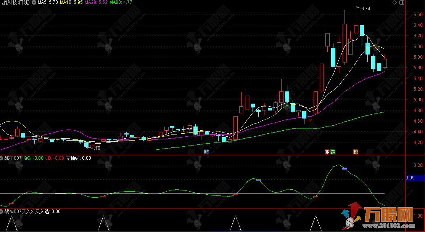Click the 6.60 price axis label
This screenshot has height=232, width=425.
(x=418, y=14)
